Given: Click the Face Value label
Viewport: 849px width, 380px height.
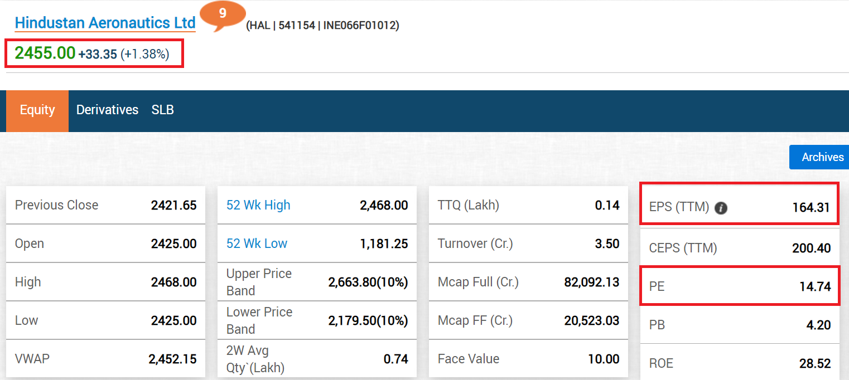Looking at the screenshot, I should coord(469,359).
